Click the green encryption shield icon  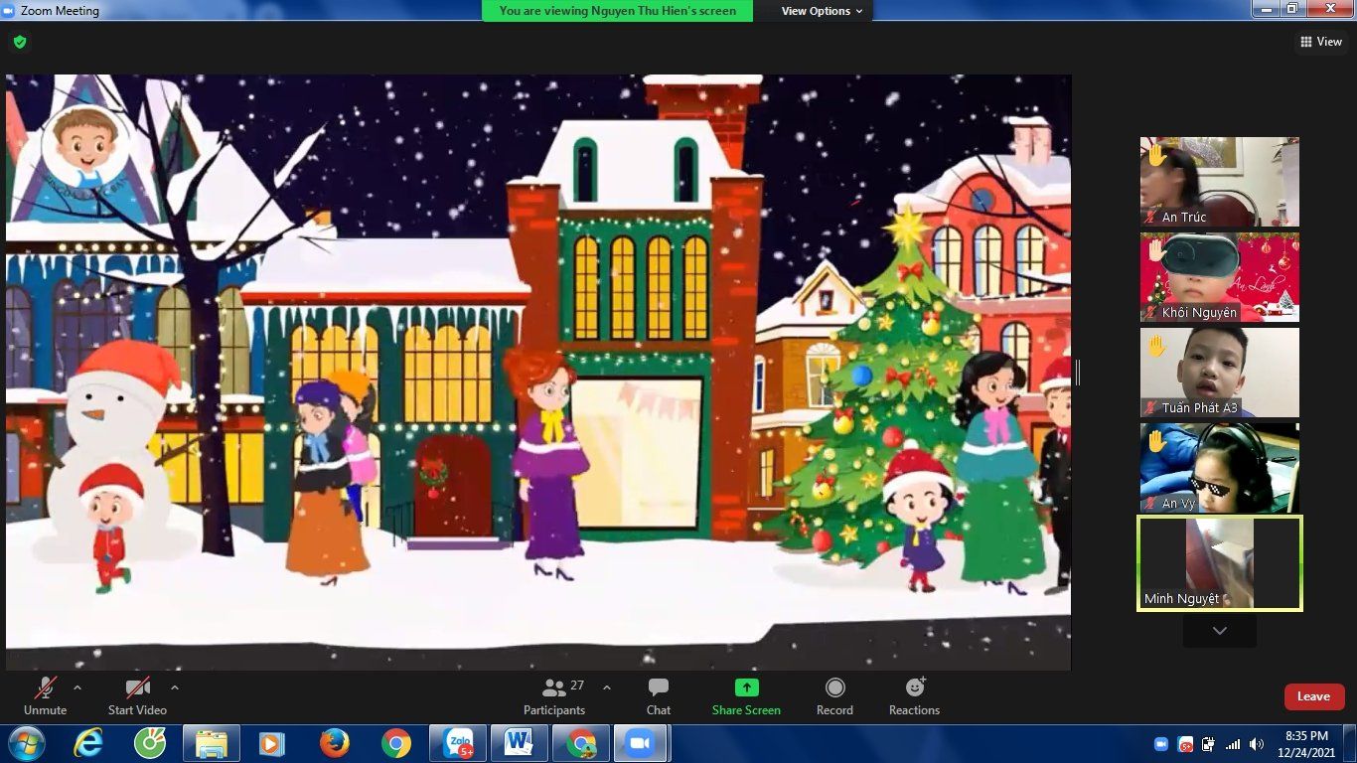[20, 42]
